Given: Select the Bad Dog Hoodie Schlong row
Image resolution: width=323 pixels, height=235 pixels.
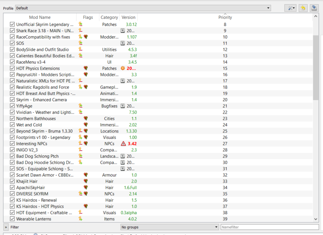Looking at the screenshot, I should (158, 162).
